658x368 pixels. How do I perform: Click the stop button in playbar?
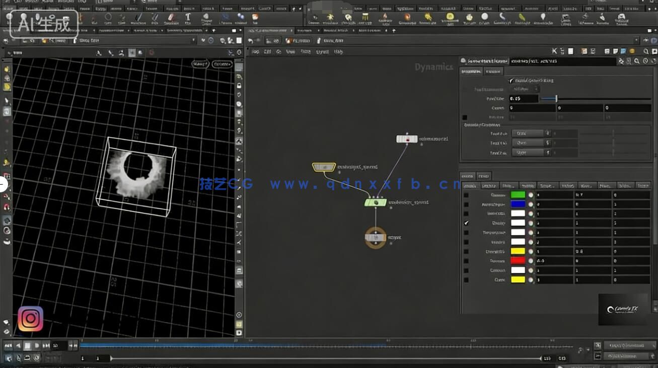click(28, 346)
